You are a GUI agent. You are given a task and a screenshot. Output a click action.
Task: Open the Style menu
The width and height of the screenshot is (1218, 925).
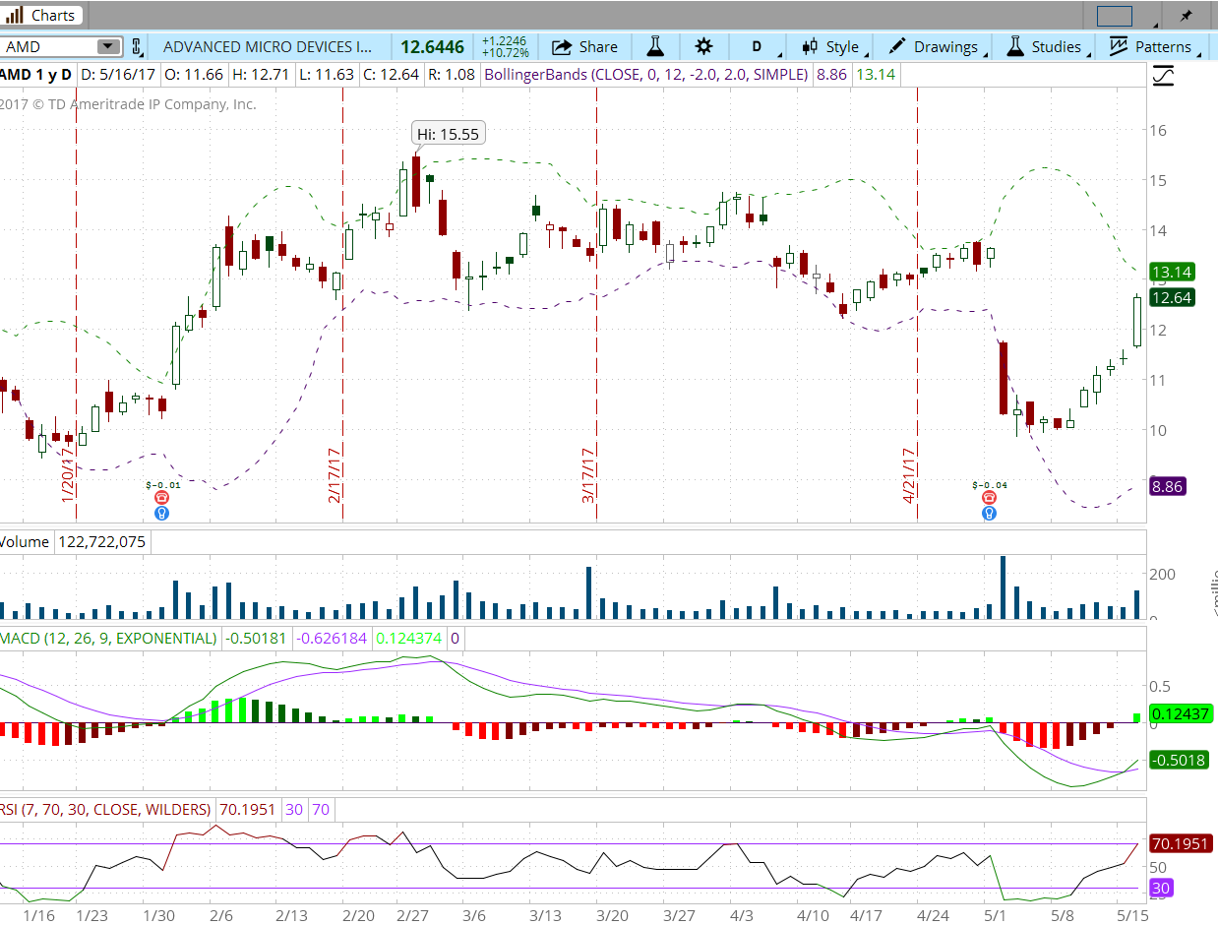(x=831, y=46)
